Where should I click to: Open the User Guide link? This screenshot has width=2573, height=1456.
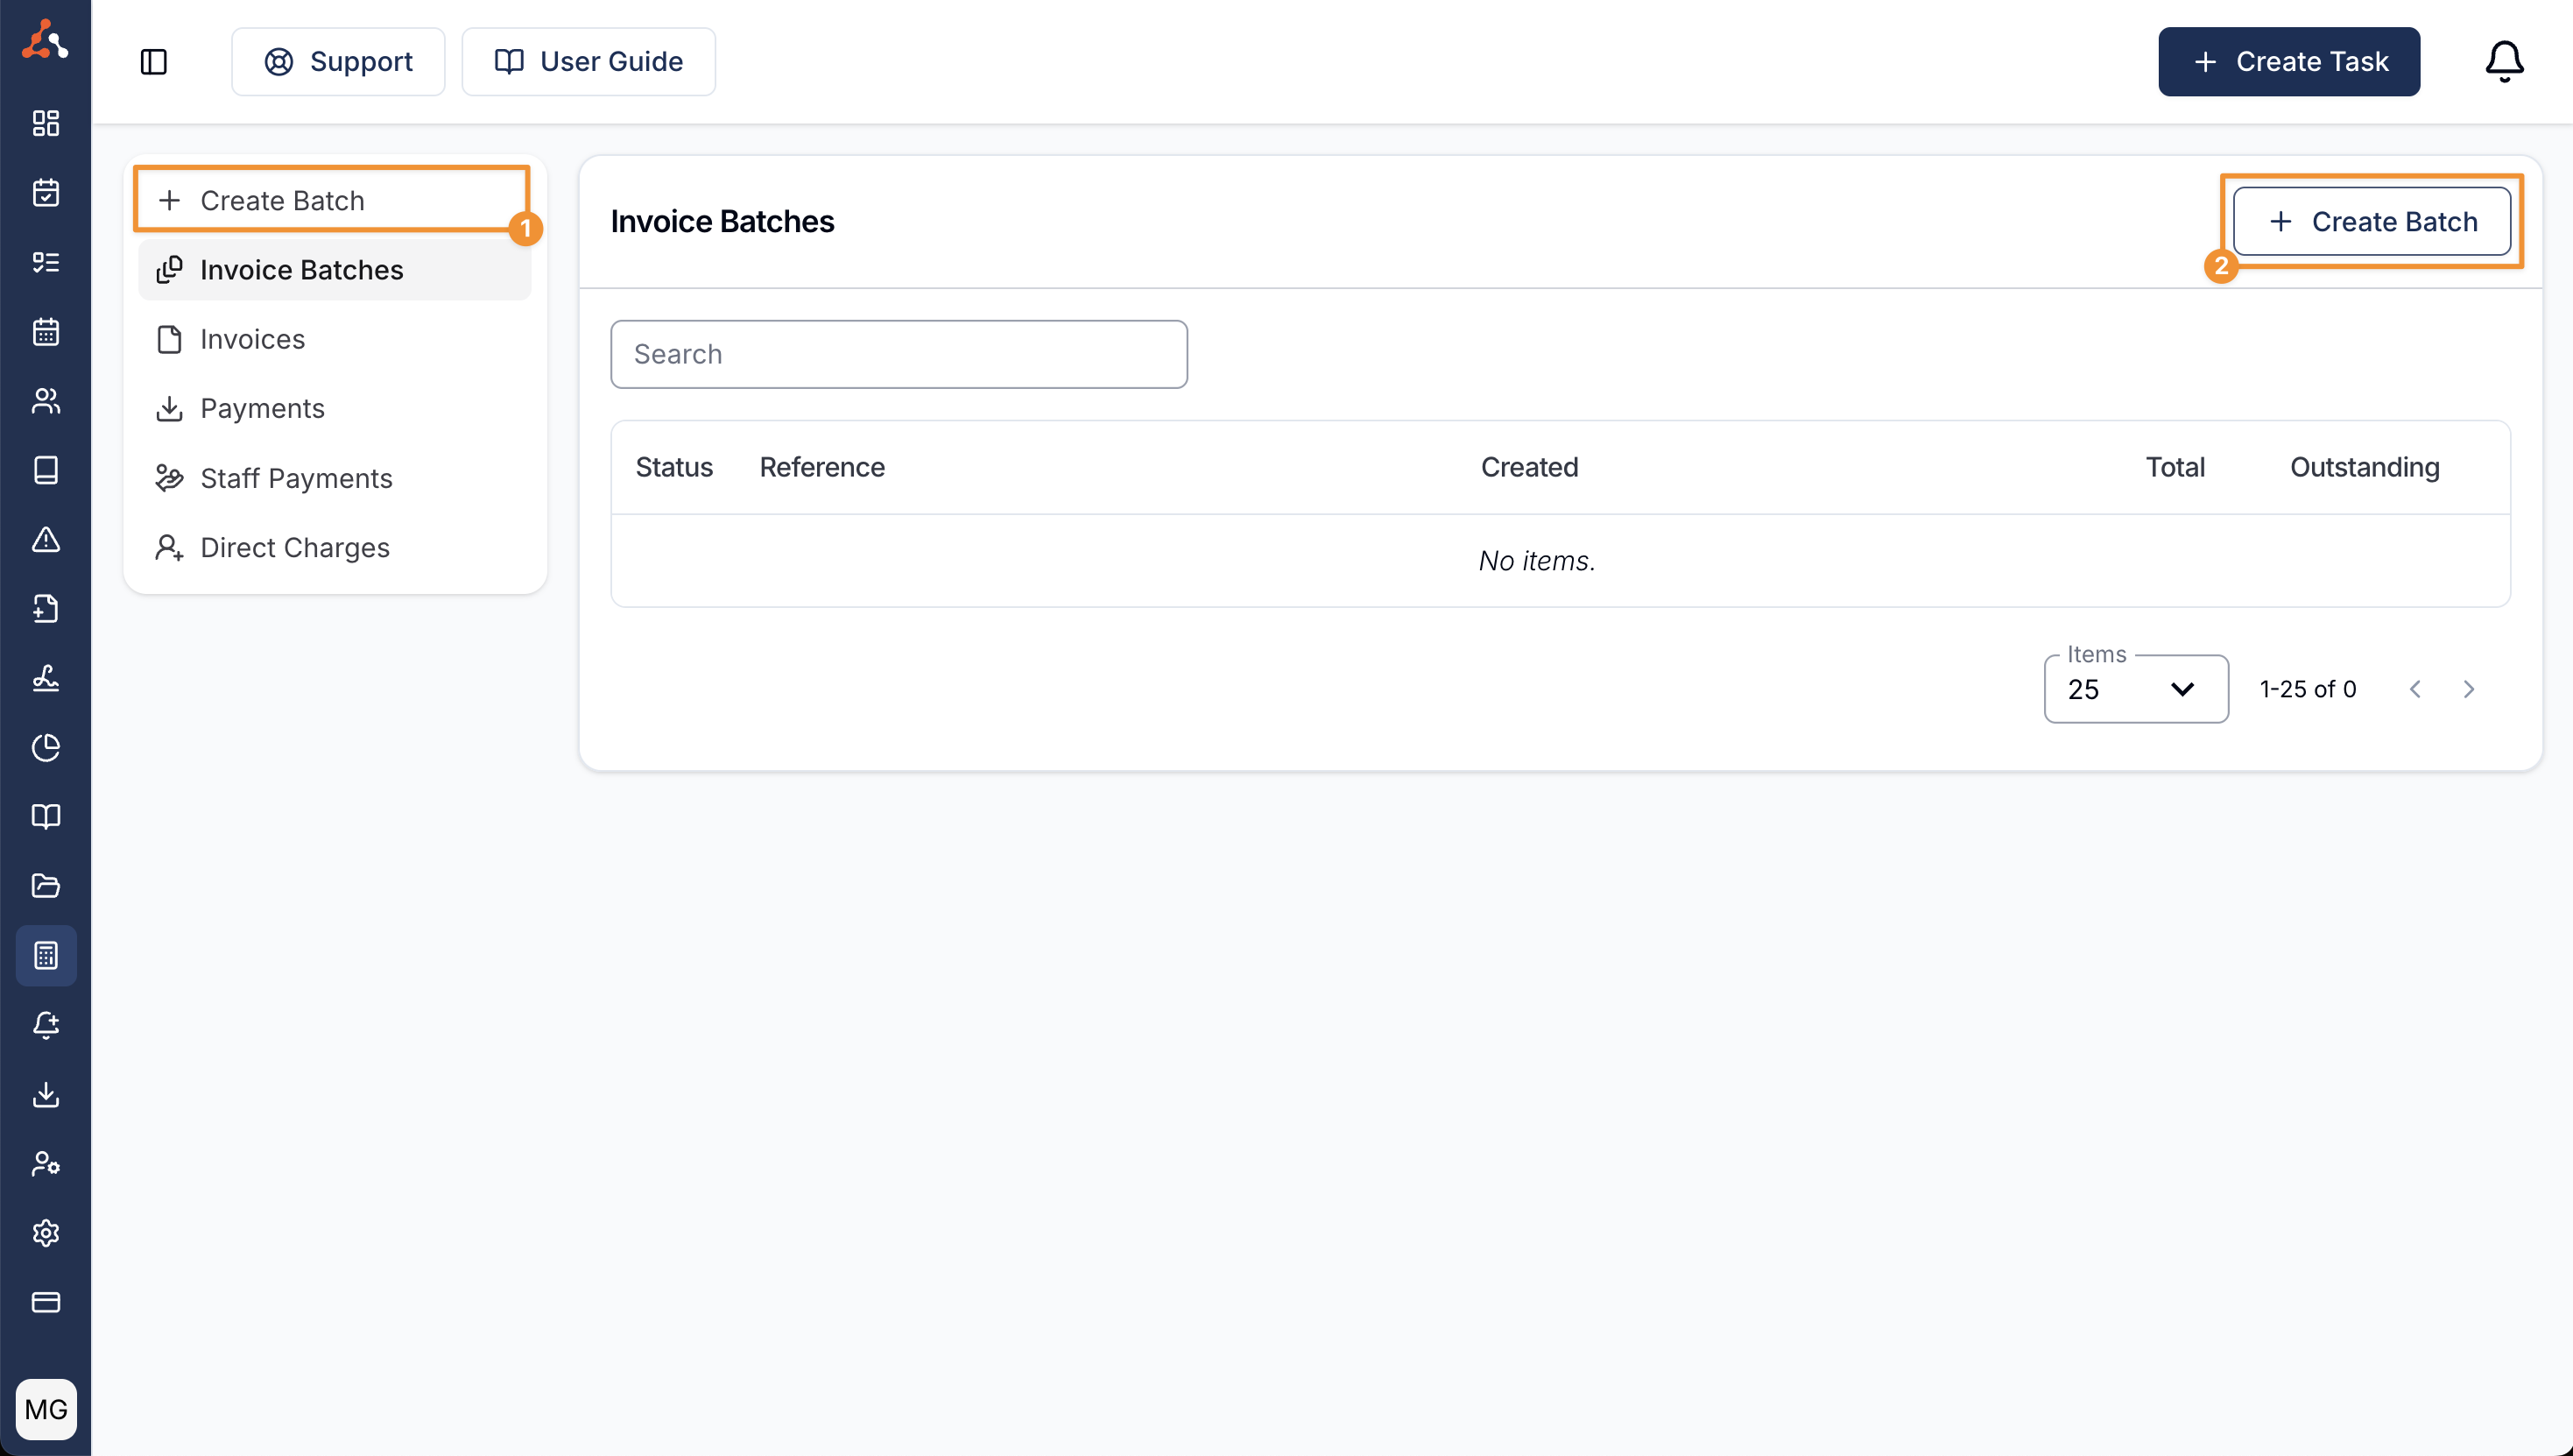pyautogui.click(x=589, y=62)
